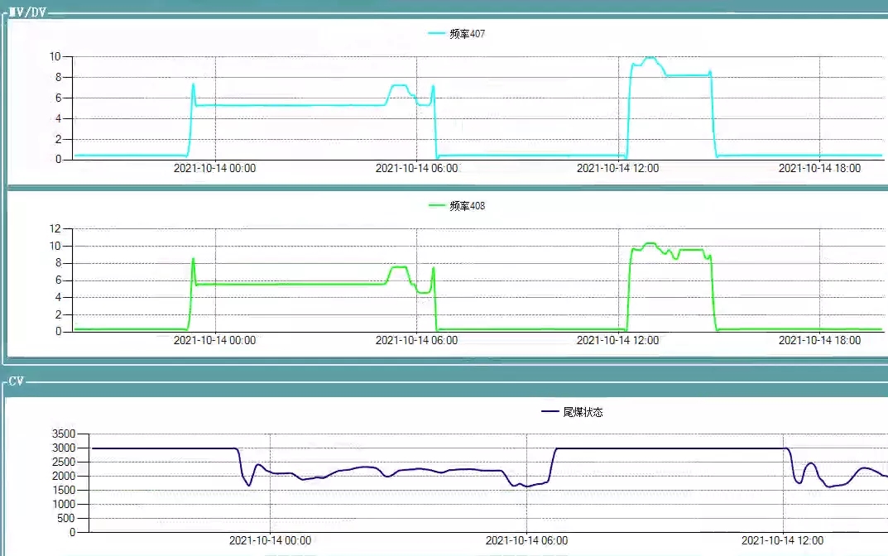Select the 3500 y-axis label on 尾煤状态 chart

coord(63,434)
